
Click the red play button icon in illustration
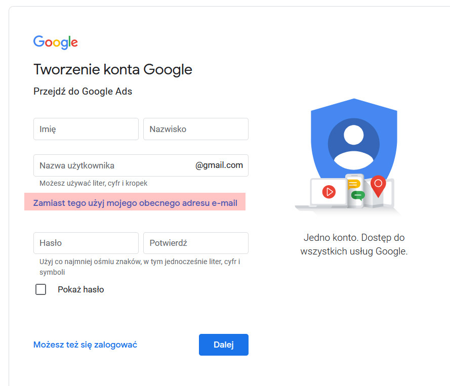[329, 192]
